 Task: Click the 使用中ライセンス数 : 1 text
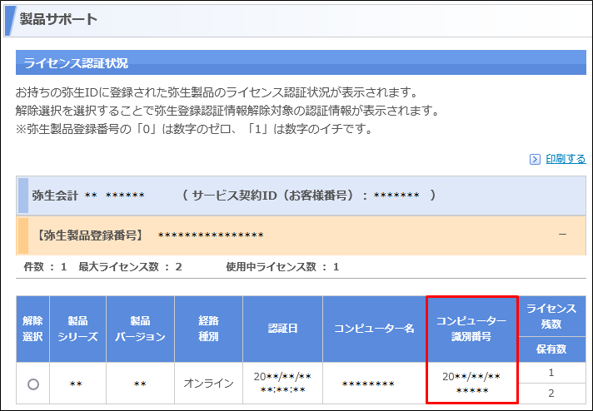tap(282, 267)
